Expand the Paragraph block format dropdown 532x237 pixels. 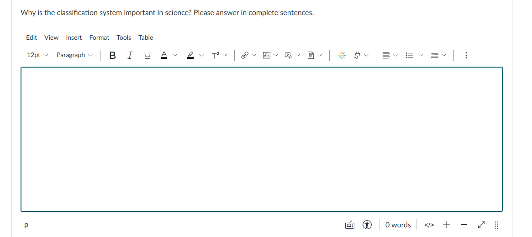(74, 55)
